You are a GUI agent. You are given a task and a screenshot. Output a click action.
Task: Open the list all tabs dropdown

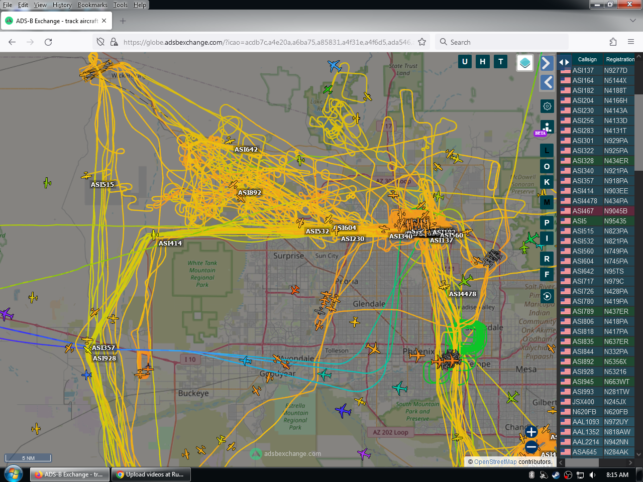pyautogui.click(x=632, y=21)
